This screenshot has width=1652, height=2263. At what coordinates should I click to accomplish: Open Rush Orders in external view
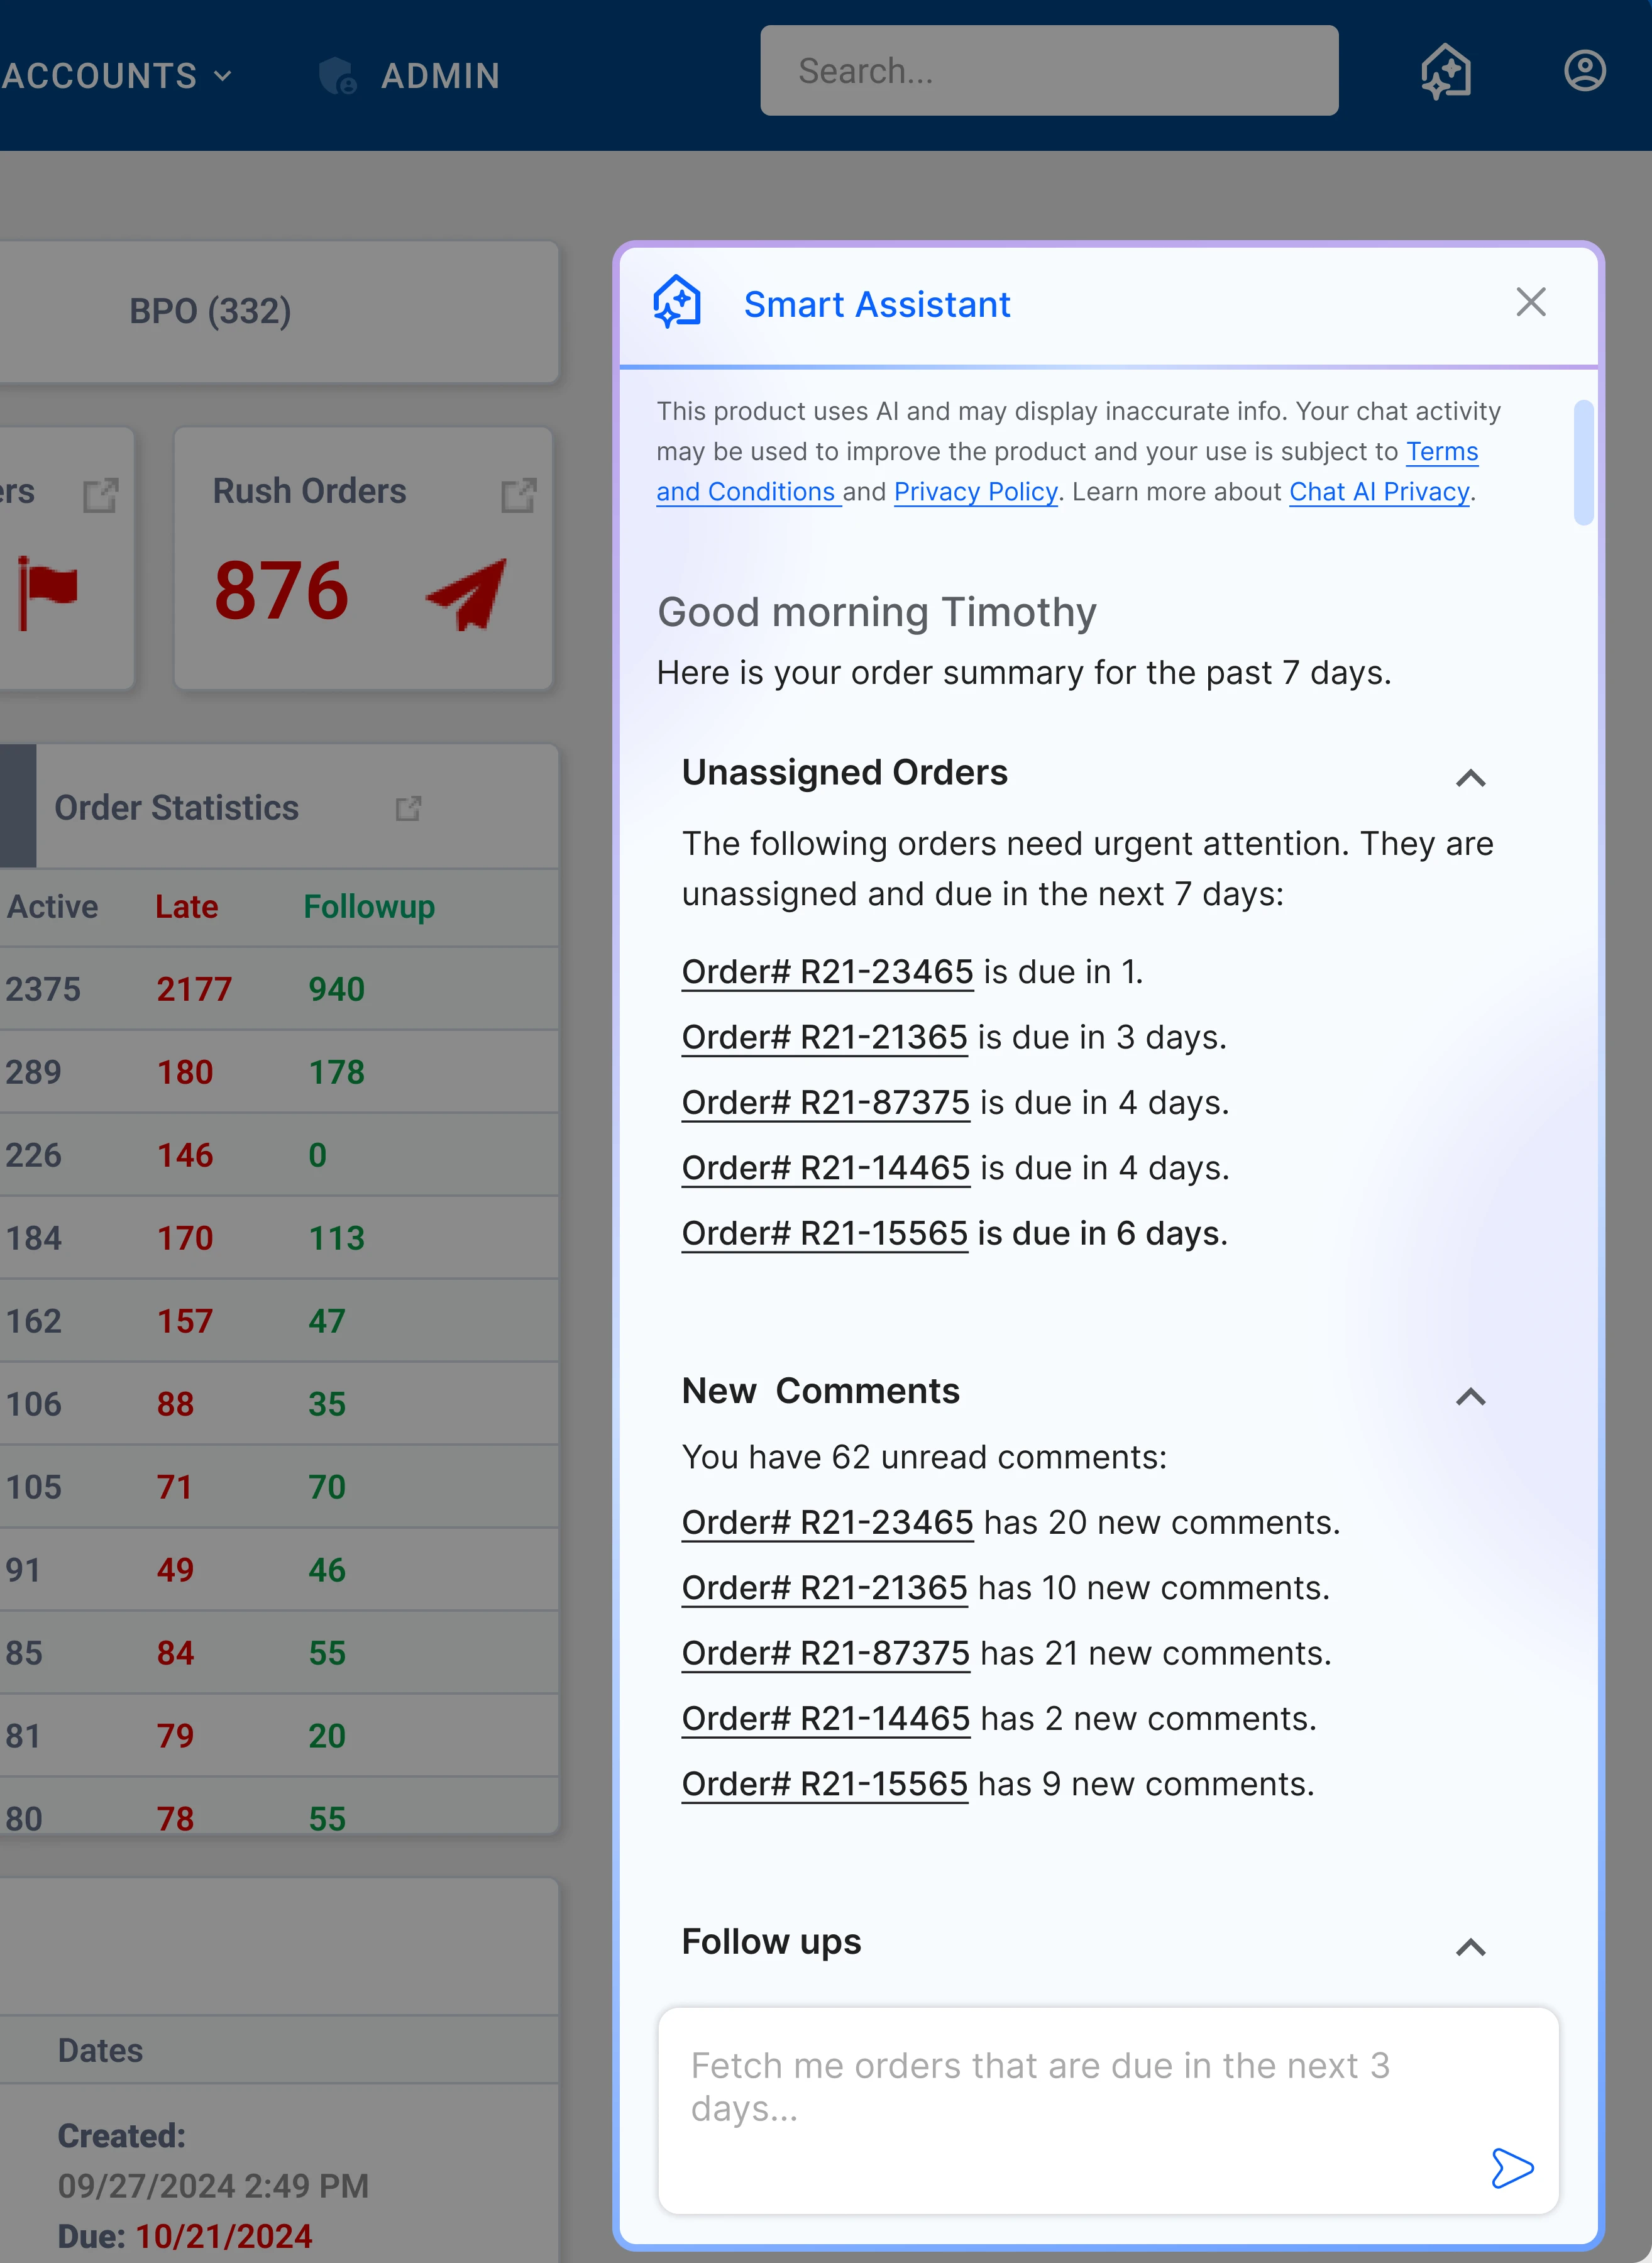point(518,494)
